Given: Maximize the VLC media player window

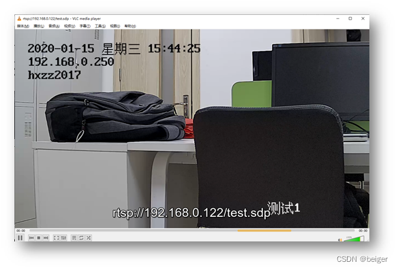Looking at the screenshot, I should click(350, 18).
